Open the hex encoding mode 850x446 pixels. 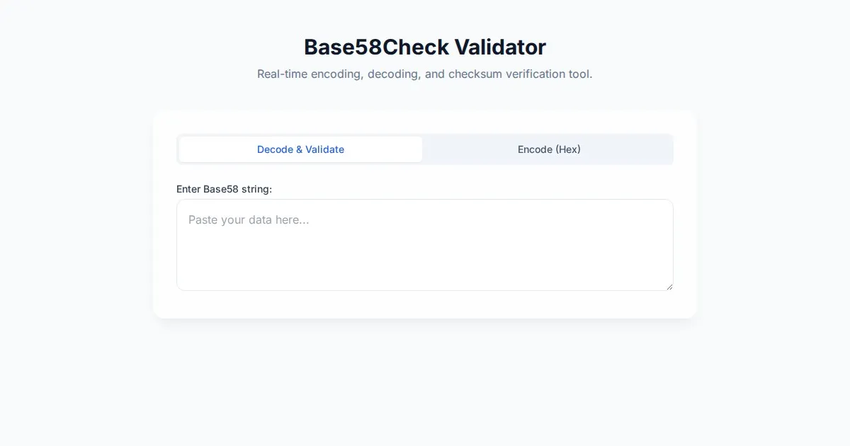[549, 149]
